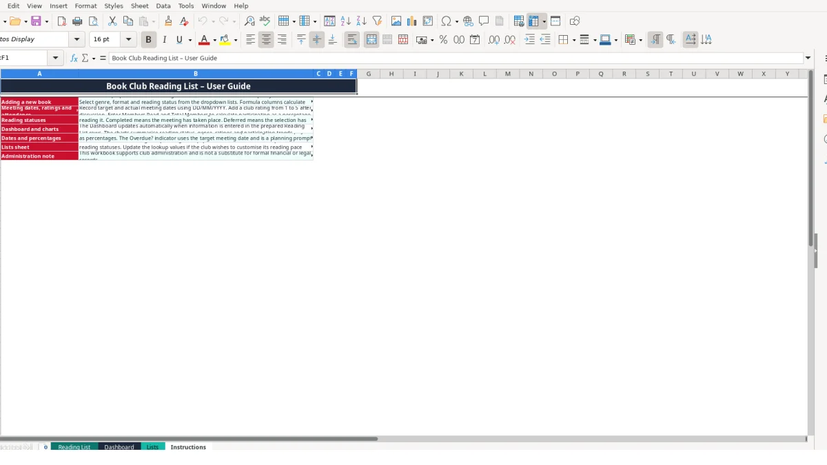Image resolution: width=827 pixels, height=465 pixels.
Task: Click the Increase Indent icon
Action: [529, 40]
